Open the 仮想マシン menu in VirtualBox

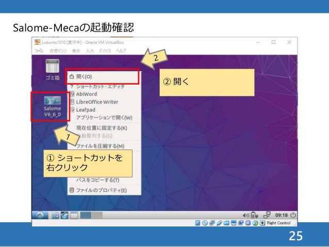[58, 51]
